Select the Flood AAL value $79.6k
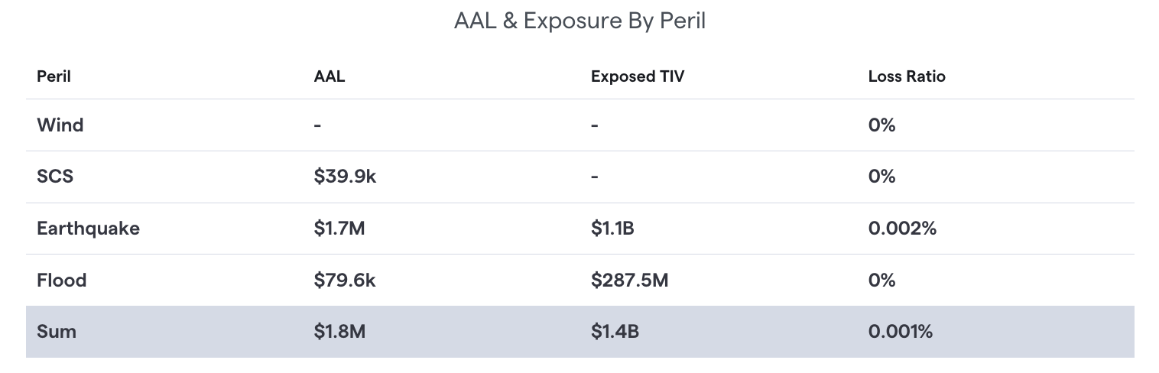This screenshot has width=1159, height=373. coord(345,281)
